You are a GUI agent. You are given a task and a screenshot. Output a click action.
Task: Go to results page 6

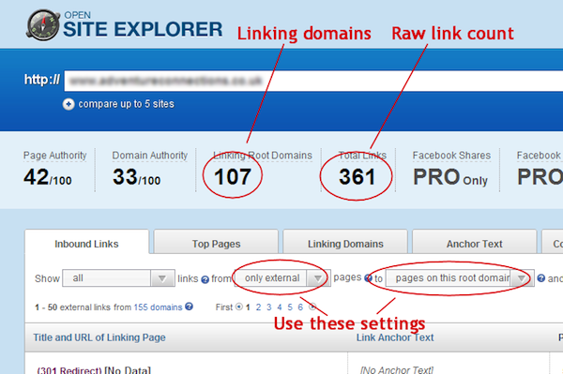pyautogui.click(x=300, y=307)
